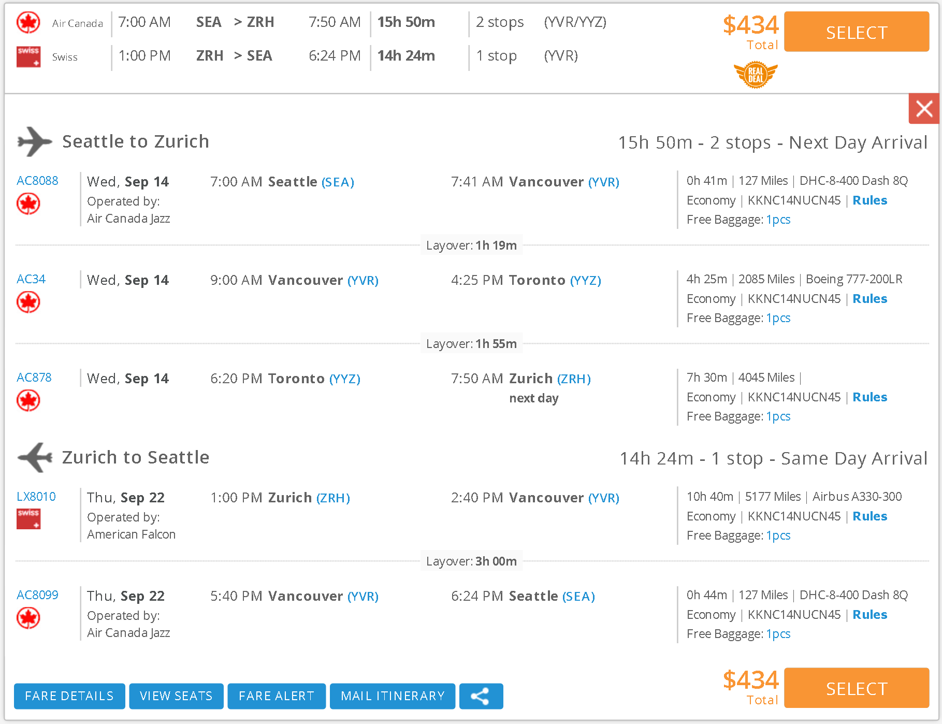Screen dimensions: 942x724
Task: Click the returning airplane icon beside Zurich to Seattle
Action: pyautogui.click(x=35, y=457)
